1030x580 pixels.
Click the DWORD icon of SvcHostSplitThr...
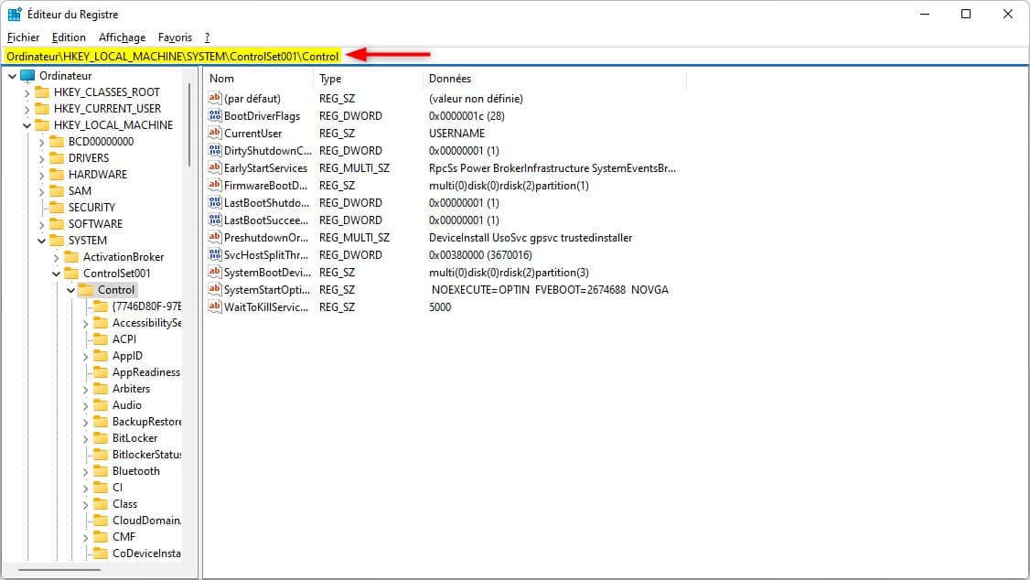point(215,255)
